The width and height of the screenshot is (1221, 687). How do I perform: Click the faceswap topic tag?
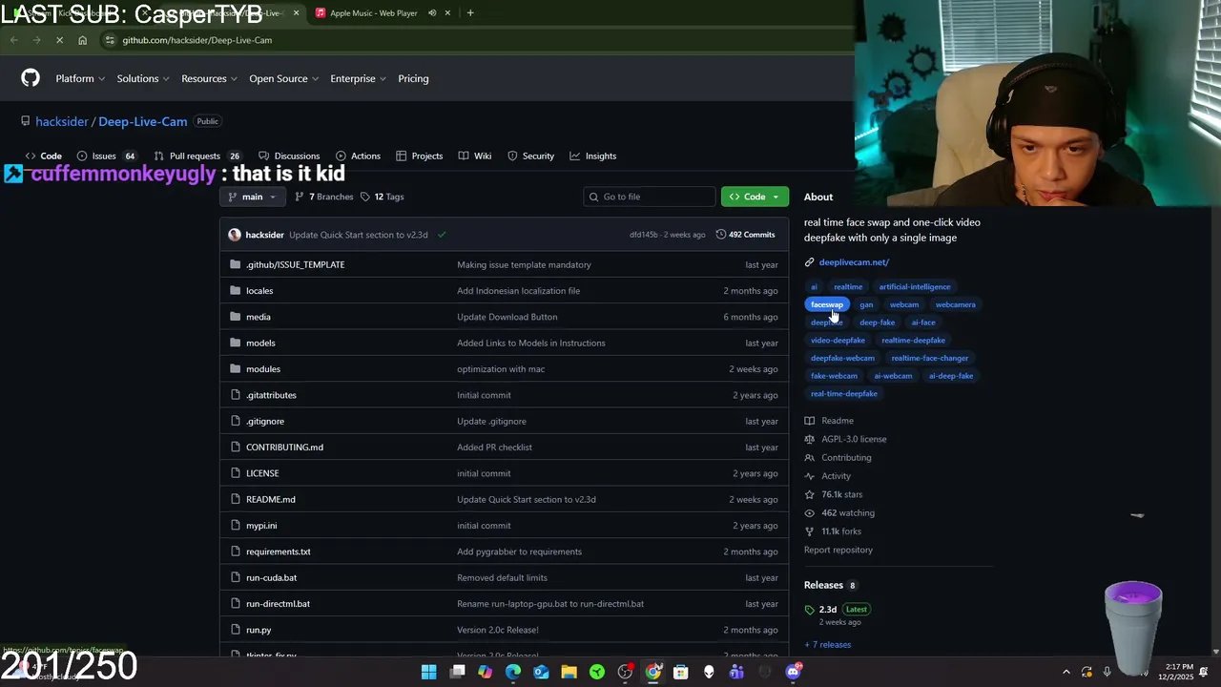[827, 304]
